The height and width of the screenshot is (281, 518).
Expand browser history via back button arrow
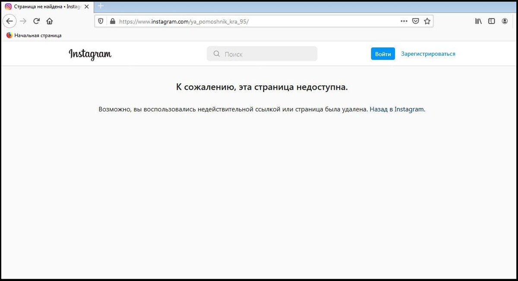pos(9,21)
